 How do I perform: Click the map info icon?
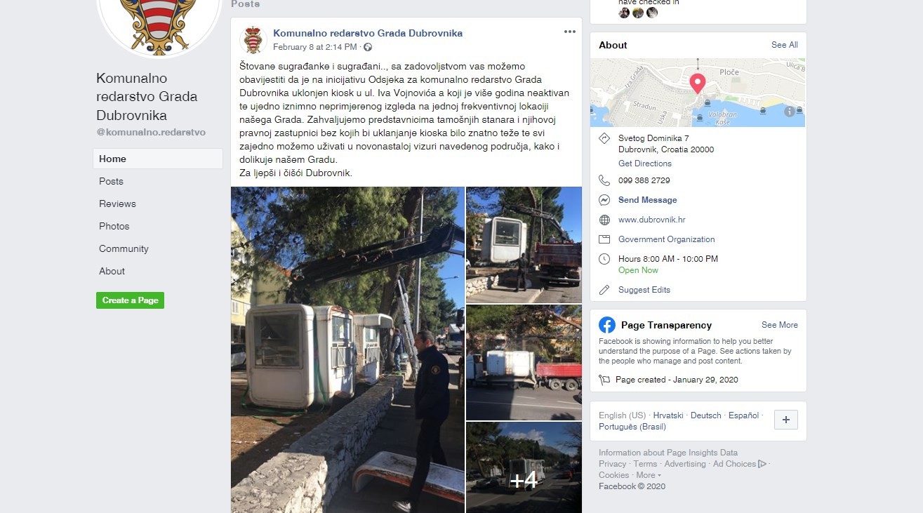(790, 111)
